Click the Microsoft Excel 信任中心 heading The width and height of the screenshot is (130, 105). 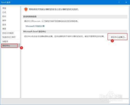(x=35, y=31)
